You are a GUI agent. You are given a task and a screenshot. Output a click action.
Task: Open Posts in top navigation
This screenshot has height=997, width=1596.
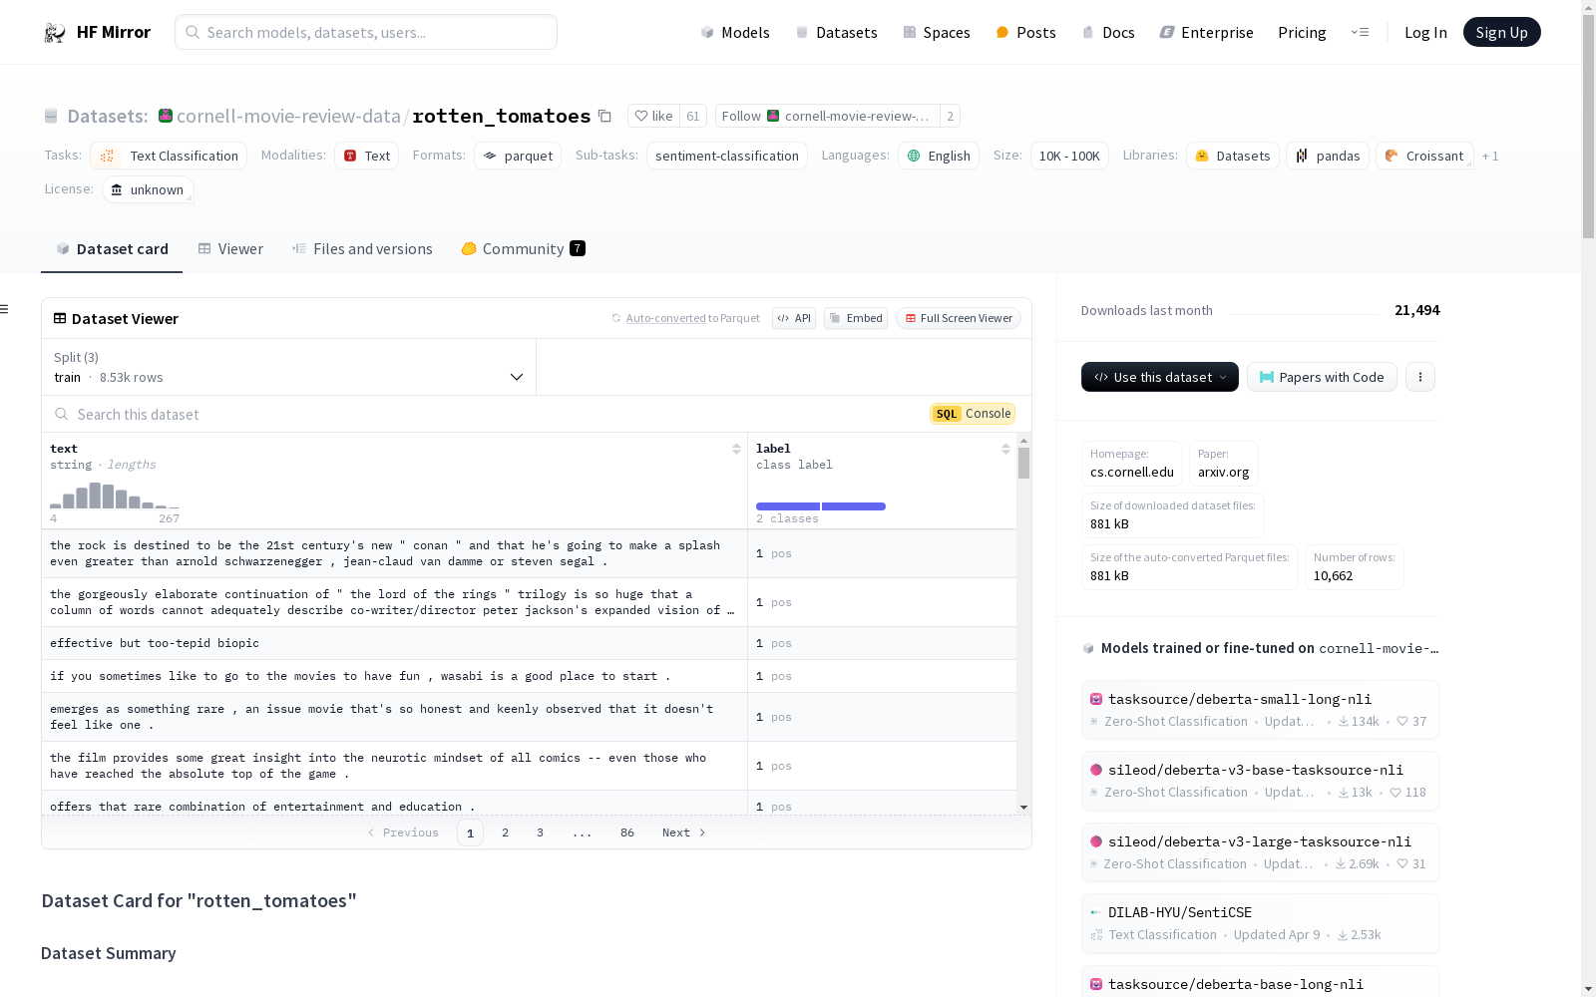point(1025,32)
